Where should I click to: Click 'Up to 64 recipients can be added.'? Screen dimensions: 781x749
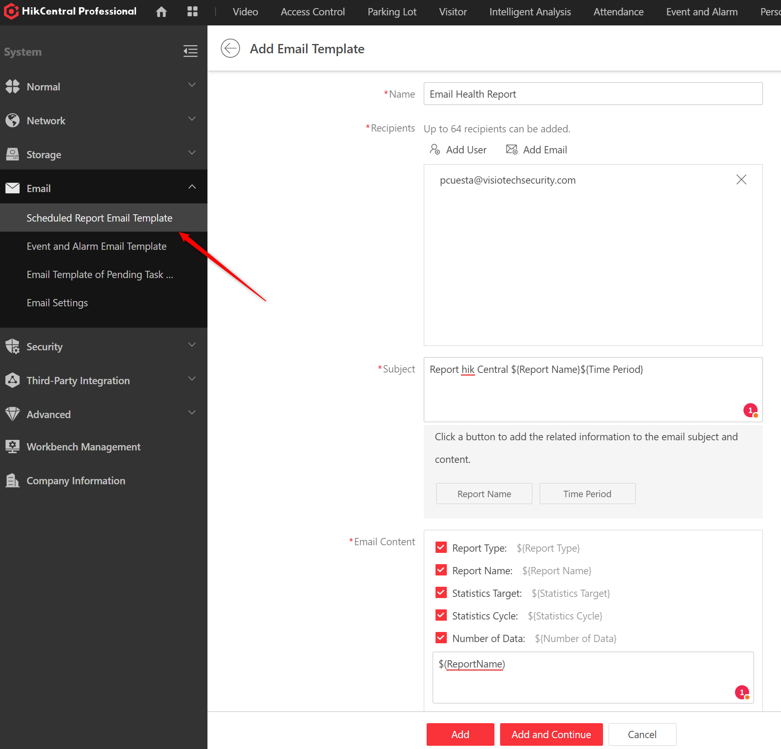pos(497,129)
